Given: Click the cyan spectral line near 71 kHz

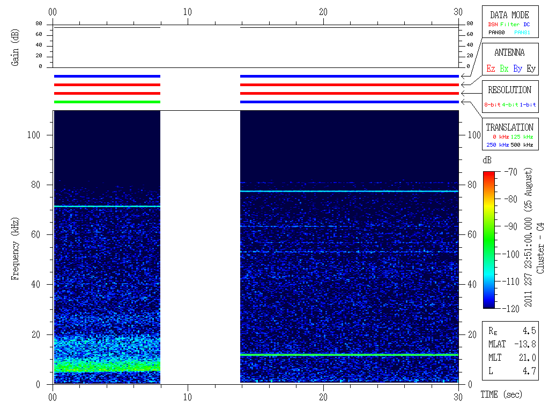Looking at the screenshot, I should click(107, 206).
